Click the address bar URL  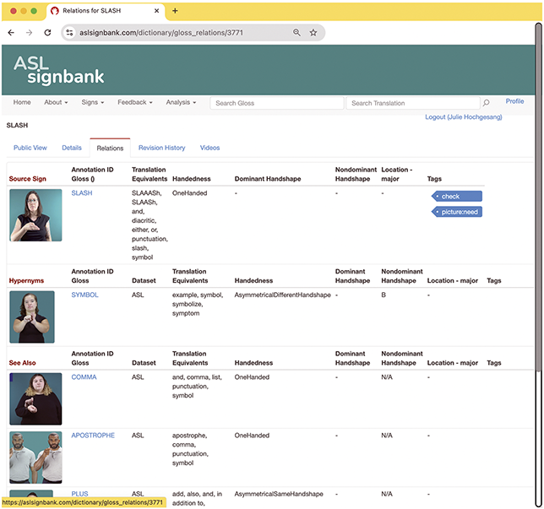161,33
